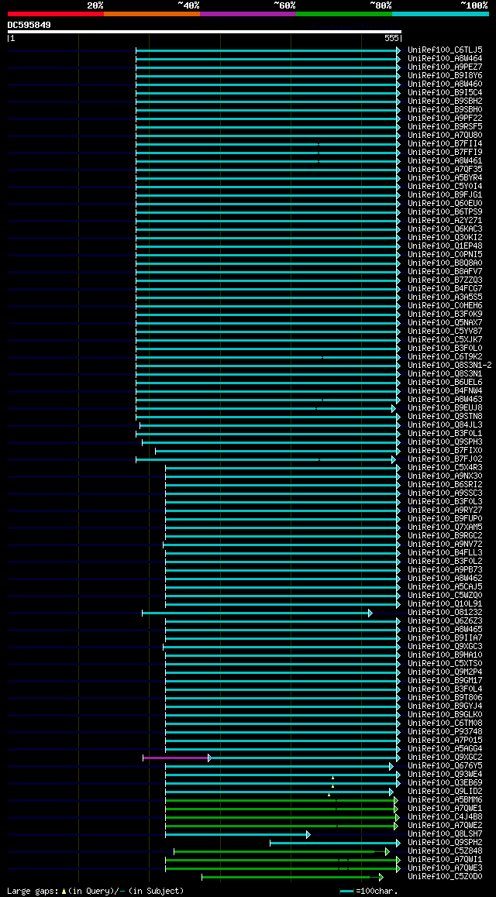Click hit label UniRef100_B6UEL6

click(445, 383)
